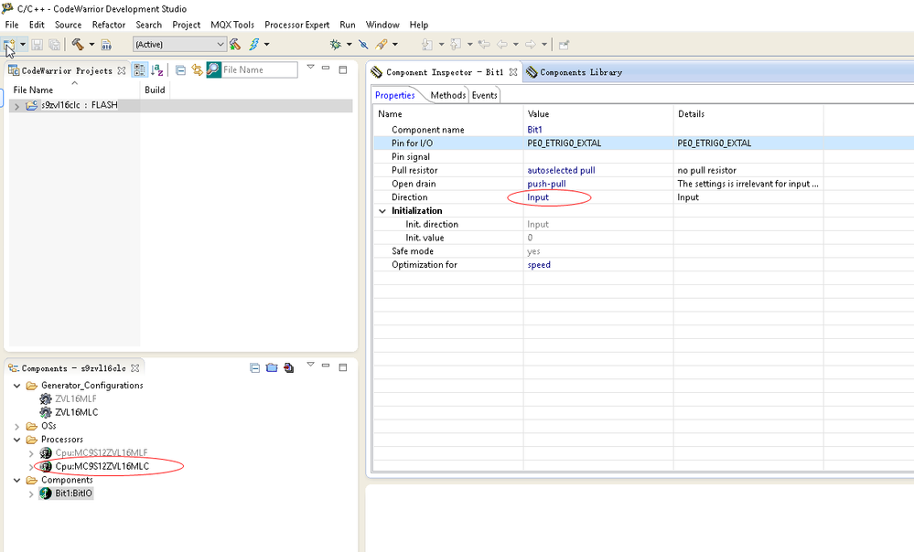Click the Component name value Bit1
914x552 pixels.
click(x=534, y=129)
